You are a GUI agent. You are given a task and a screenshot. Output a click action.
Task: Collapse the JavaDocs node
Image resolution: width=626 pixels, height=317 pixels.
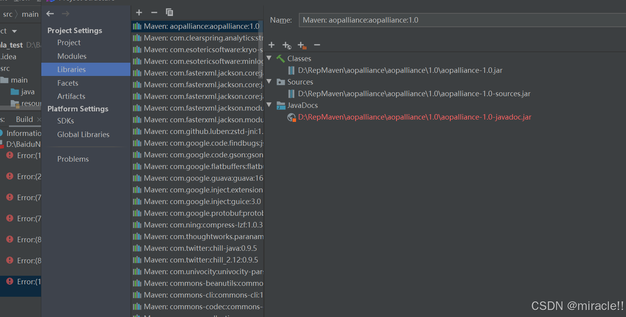pos(269,105)
